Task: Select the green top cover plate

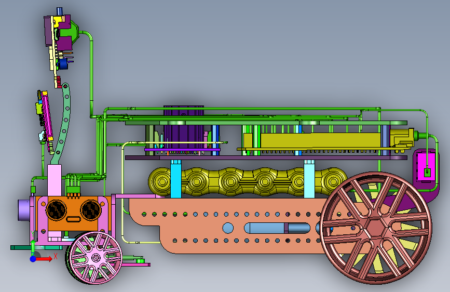Action: [x=266, y=123]
